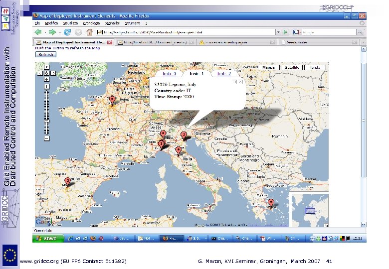The width and height of the screenshot is (389, 269).
Task: Open the home page via house icon
Action: (89, 32)
